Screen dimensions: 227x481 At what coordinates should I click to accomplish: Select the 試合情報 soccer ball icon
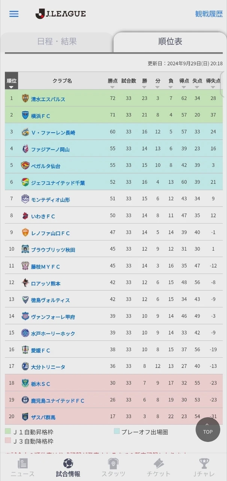coord(68,463)
